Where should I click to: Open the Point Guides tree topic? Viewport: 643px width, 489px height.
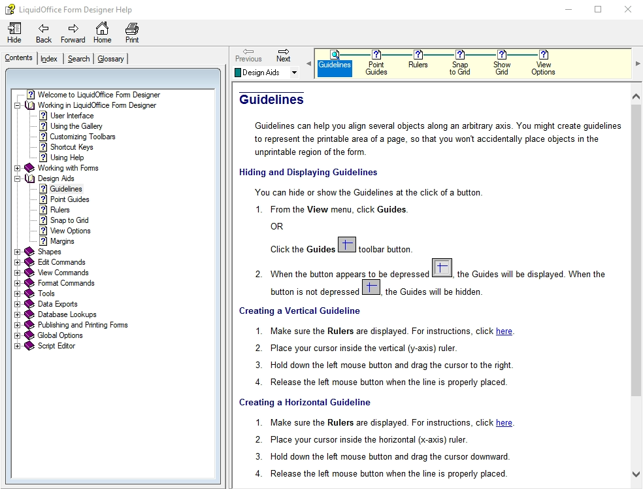click(69, 199)
